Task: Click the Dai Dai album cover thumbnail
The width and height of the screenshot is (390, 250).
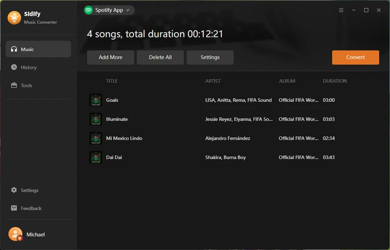Action: tap(96, 158)
